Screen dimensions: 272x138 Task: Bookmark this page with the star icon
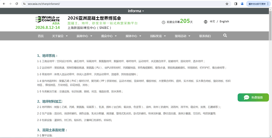click(x=227, y=4)
